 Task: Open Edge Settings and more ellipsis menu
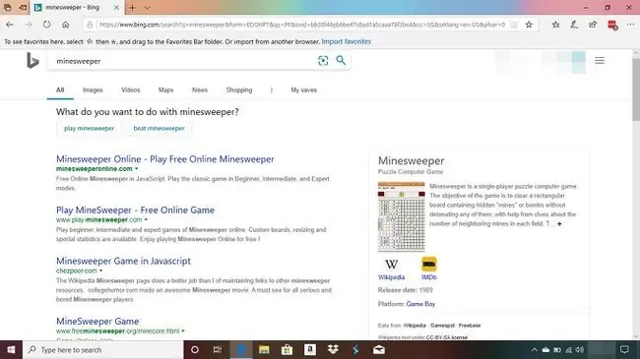tap(630, 25)
